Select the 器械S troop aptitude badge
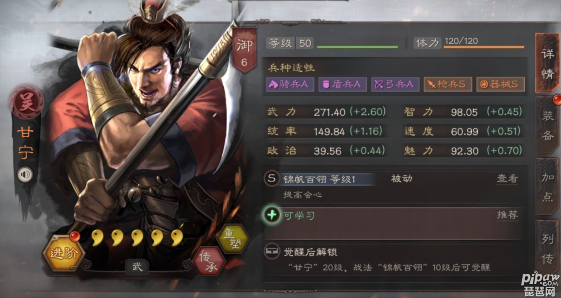This screenshot has height=298, width=561. click(500, 84)
